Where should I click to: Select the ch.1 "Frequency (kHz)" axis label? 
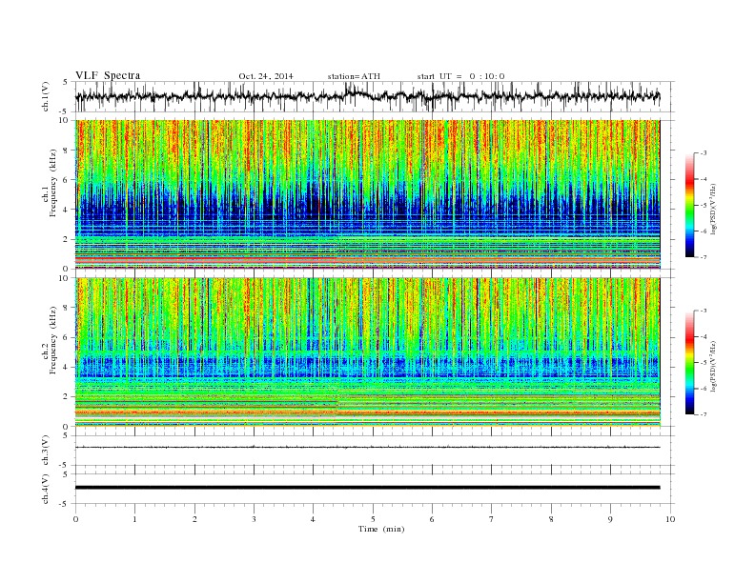click(52, 183)
